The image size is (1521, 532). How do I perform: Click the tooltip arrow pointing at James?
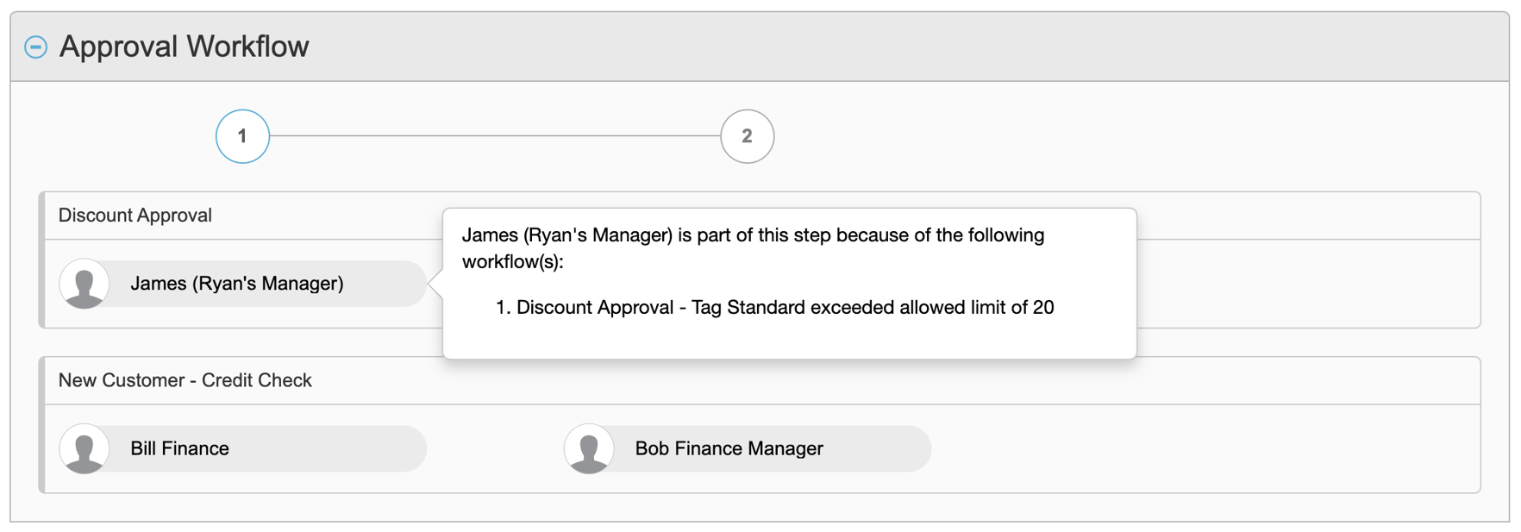[x=436, y=284]
